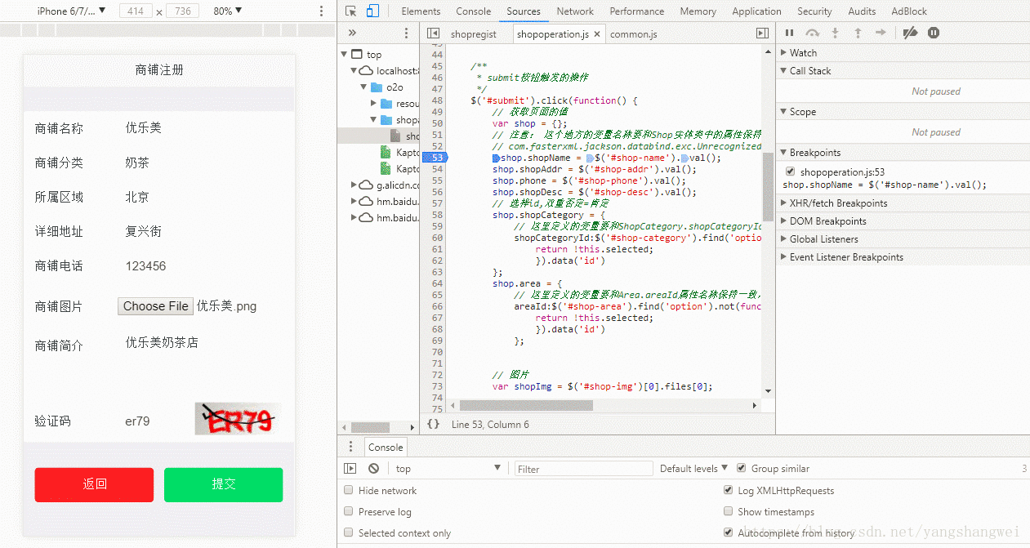Toggle the file navigator sidebar icon
This screenshot has width=1030, height=548.
434,33
